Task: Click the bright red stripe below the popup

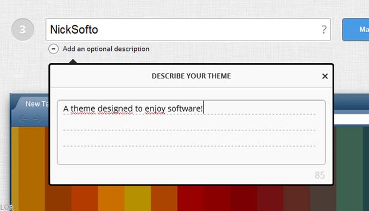Action: pos(190,199)
